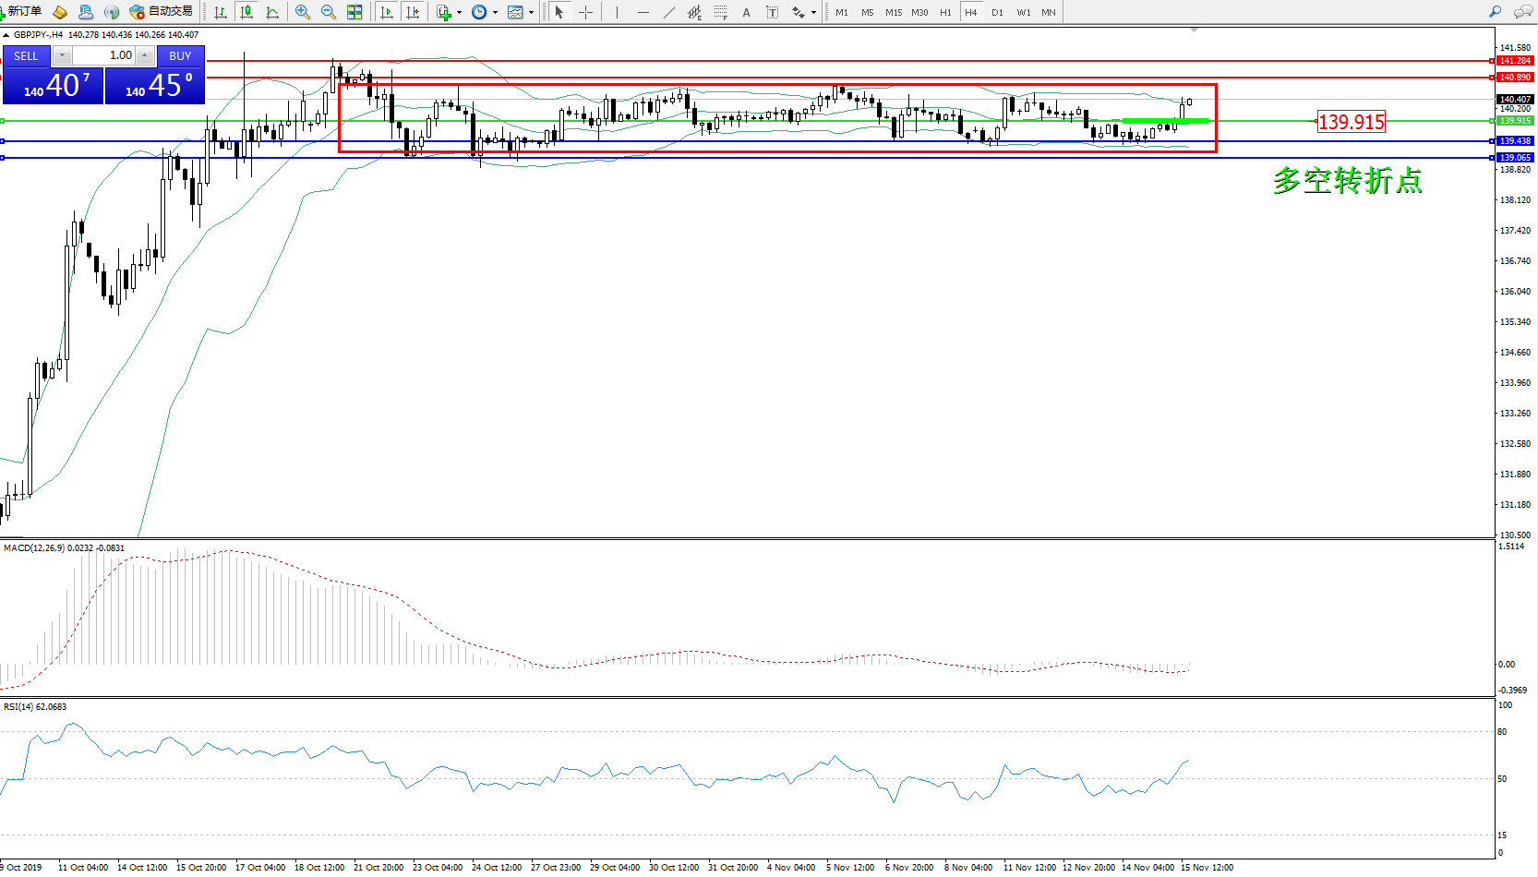Toggle chart auto scroll button
This screenshot has height=877, width=1538.
[387, 12]
